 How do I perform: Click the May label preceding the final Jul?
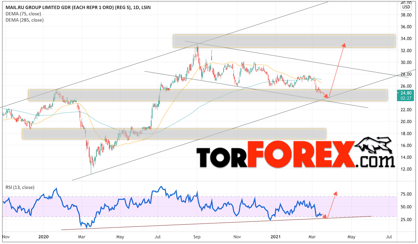[352, 237]
